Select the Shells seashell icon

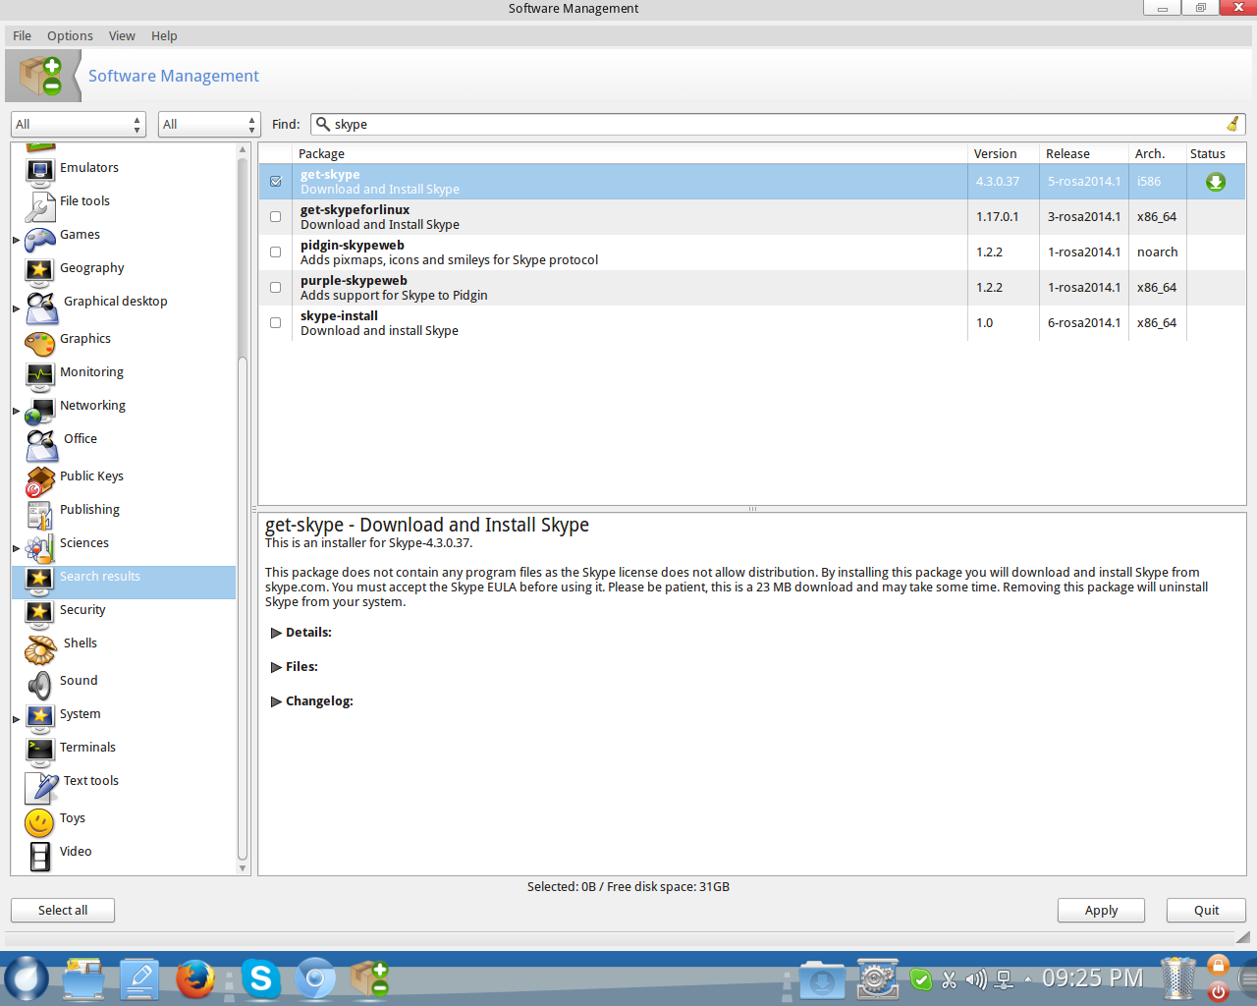[42, 649]
